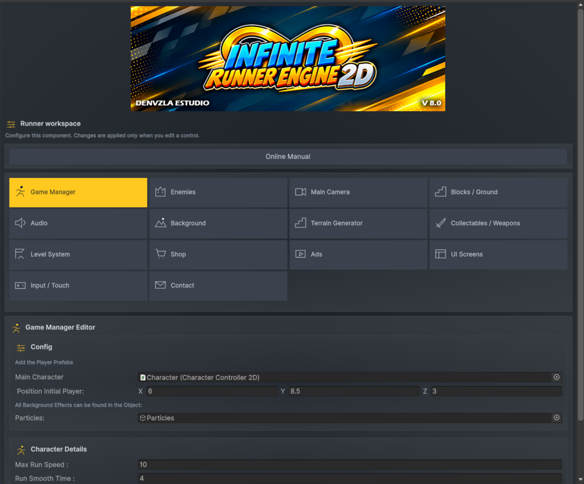Click the Level System flag icon

(19, 254)
